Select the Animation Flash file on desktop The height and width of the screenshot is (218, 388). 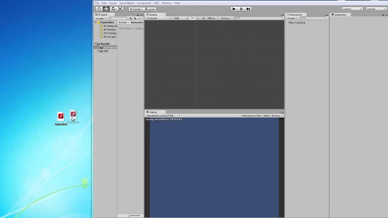click(61, 119)
